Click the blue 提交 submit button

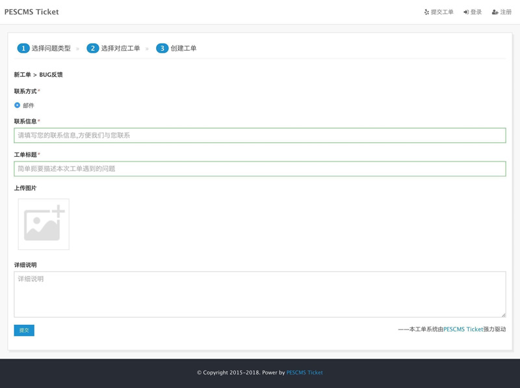pos(24,330)
